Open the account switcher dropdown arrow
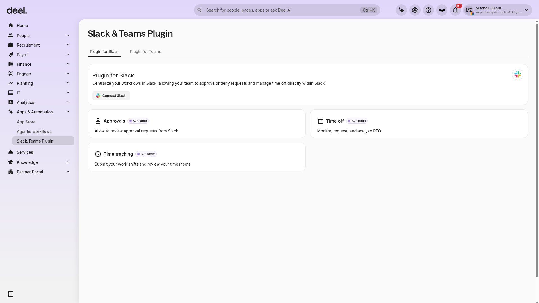The image size is (539, 303). 527,10
